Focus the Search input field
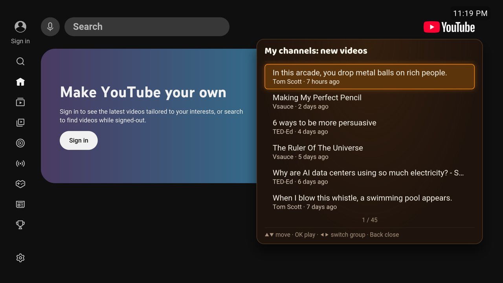 point(147,27)
